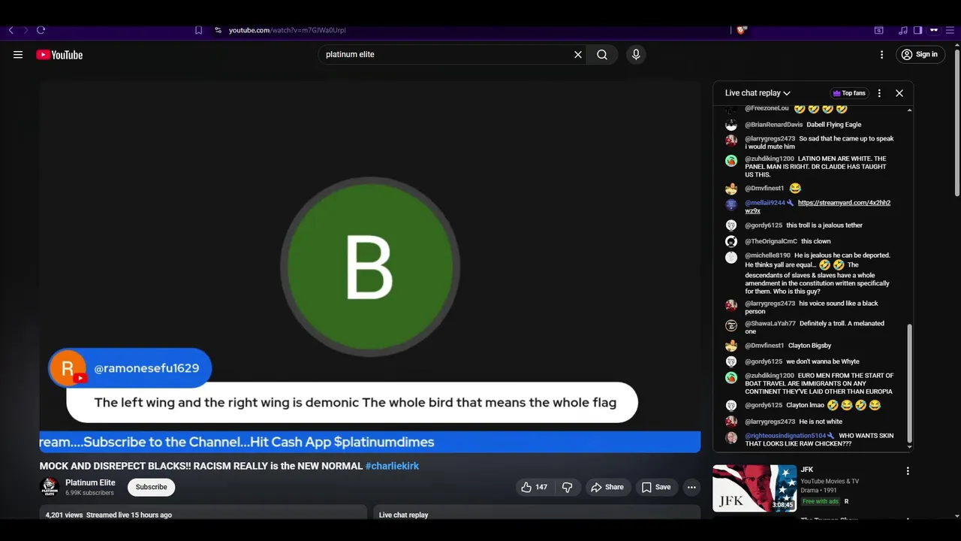The image size is (961, 541).
Task: Click the @ShawaLaYah77 chat avatar
Action: click(x=731, y=325)
